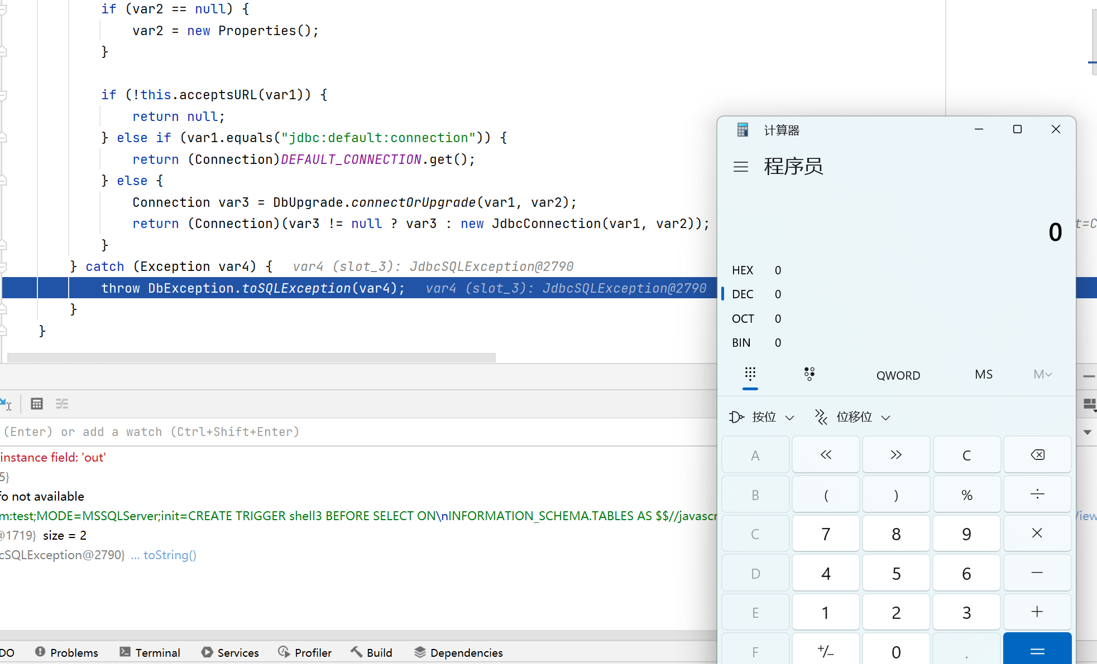This screenshot has width=1097, height=664.
Task: Click the backspace key in calculator
Action: tap(1037, 455)
